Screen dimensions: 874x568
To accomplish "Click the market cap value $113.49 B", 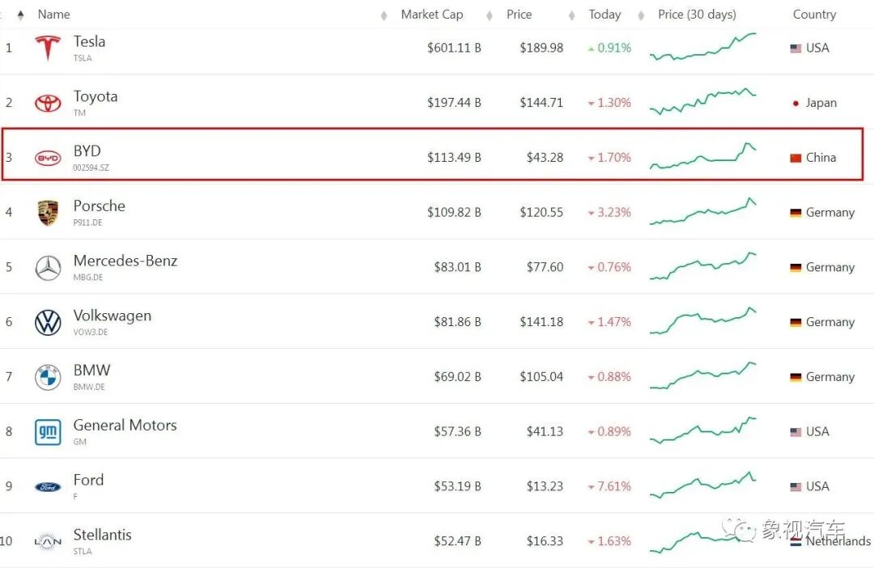I will point(454,159).
